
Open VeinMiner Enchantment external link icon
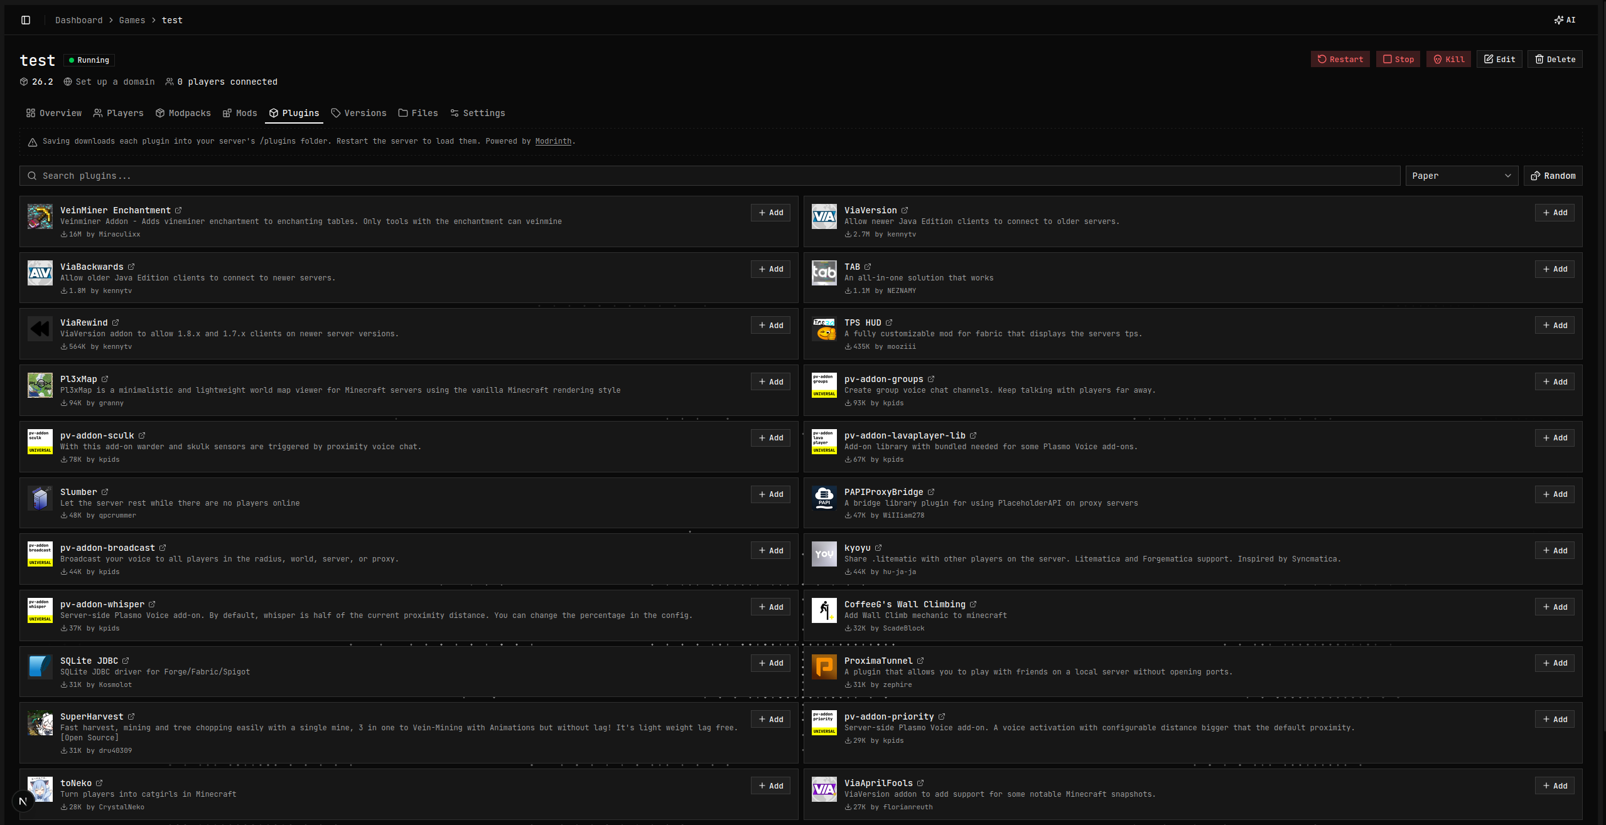coord(178,210)
